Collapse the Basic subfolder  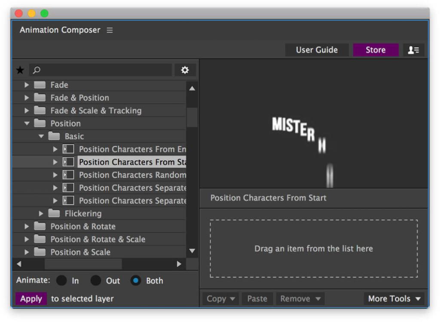(x=41, y=136)
